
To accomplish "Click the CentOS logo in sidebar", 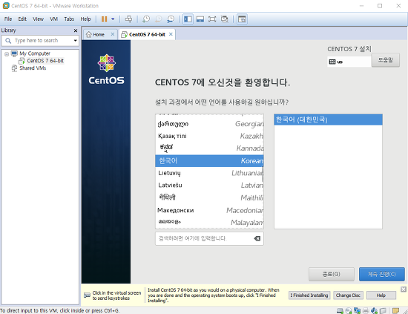I will point(106,69).
